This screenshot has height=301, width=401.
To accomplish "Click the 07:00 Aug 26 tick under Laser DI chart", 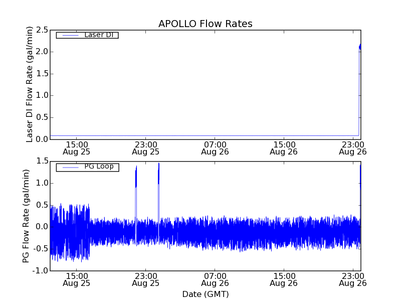I will (215, 147).
